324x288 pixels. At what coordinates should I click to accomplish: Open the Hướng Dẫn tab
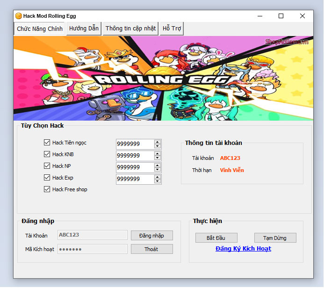tap(84, 29)
